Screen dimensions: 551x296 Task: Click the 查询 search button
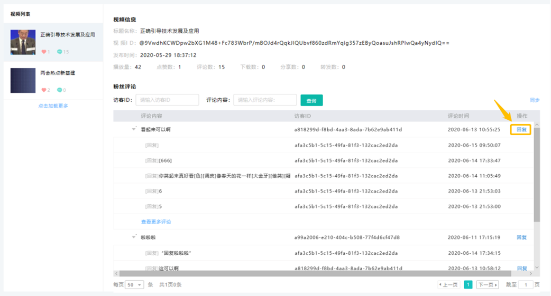[311, 100]
